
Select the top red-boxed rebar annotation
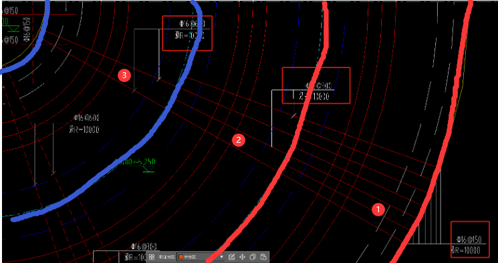(x=187, y=33)
